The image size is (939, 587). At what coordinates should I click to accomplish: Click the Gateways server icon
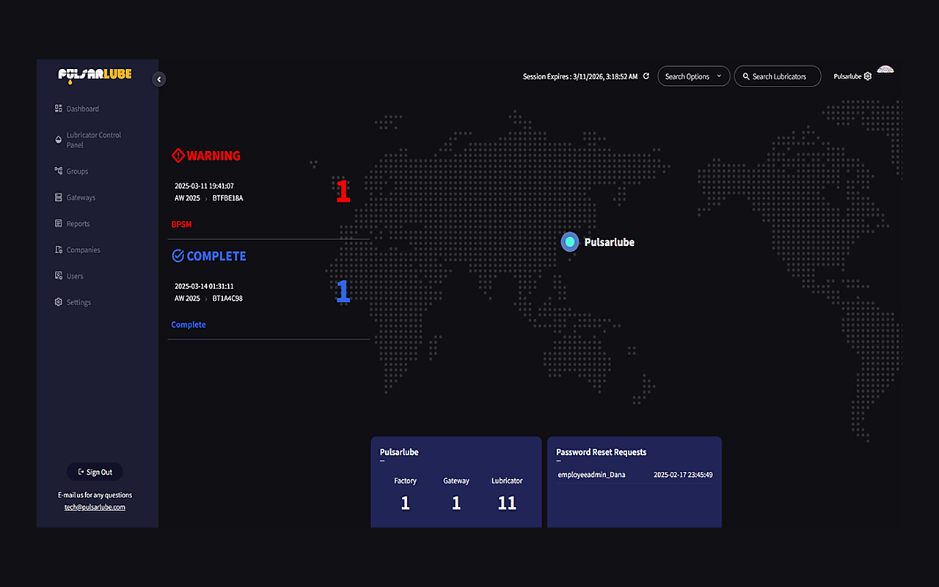(59, 197)
